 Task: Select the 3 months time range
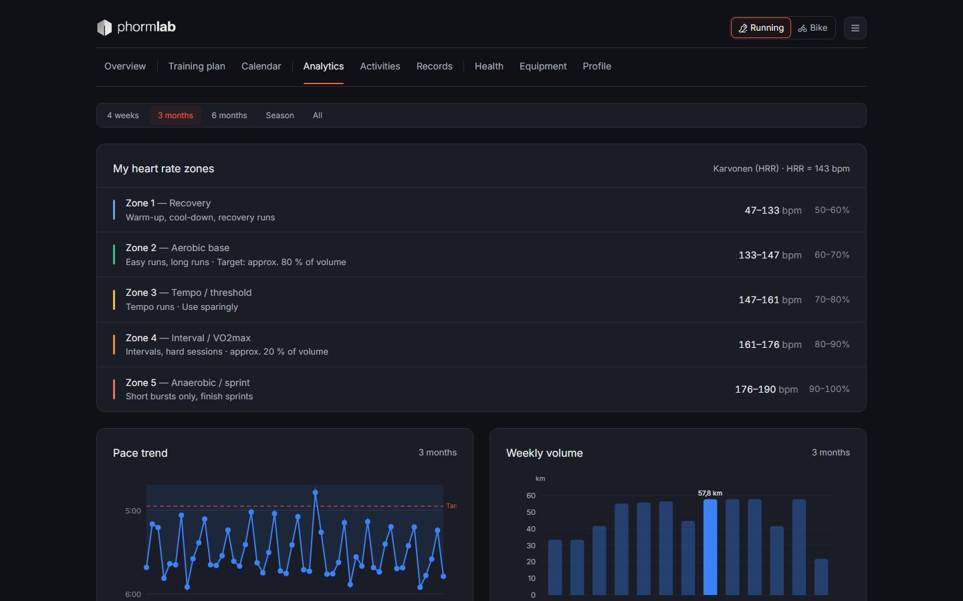175,116
